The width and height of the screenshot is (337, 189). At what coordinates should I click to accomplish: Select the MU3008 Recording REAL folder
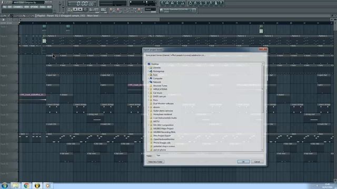(x=164, y=132)
